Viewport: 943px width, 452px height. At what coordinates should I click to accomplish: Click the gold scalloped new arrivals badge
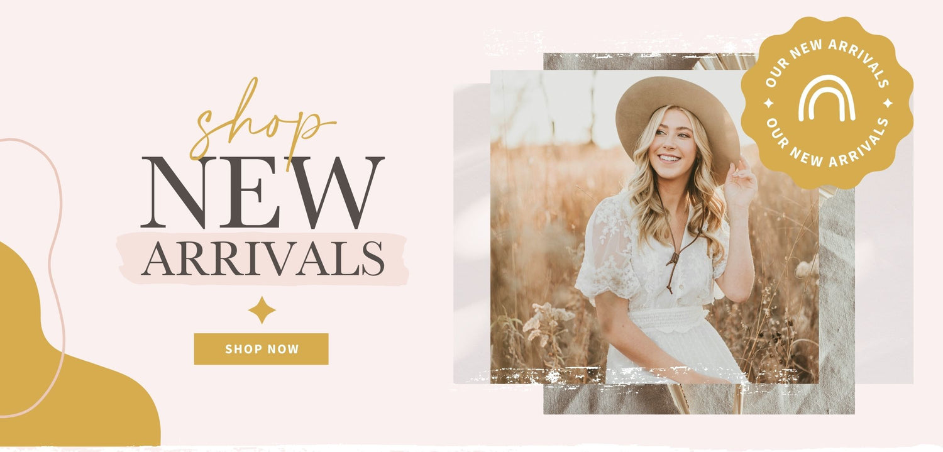click(x=827, y=103)
